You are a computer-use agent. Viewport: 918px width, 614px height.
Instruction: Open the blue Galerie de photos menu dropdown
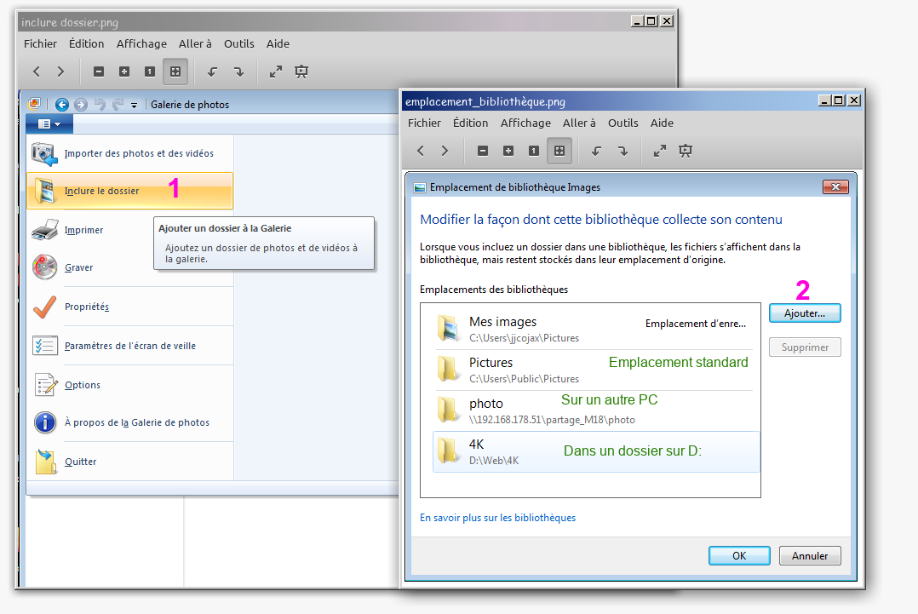pos(49,124)
